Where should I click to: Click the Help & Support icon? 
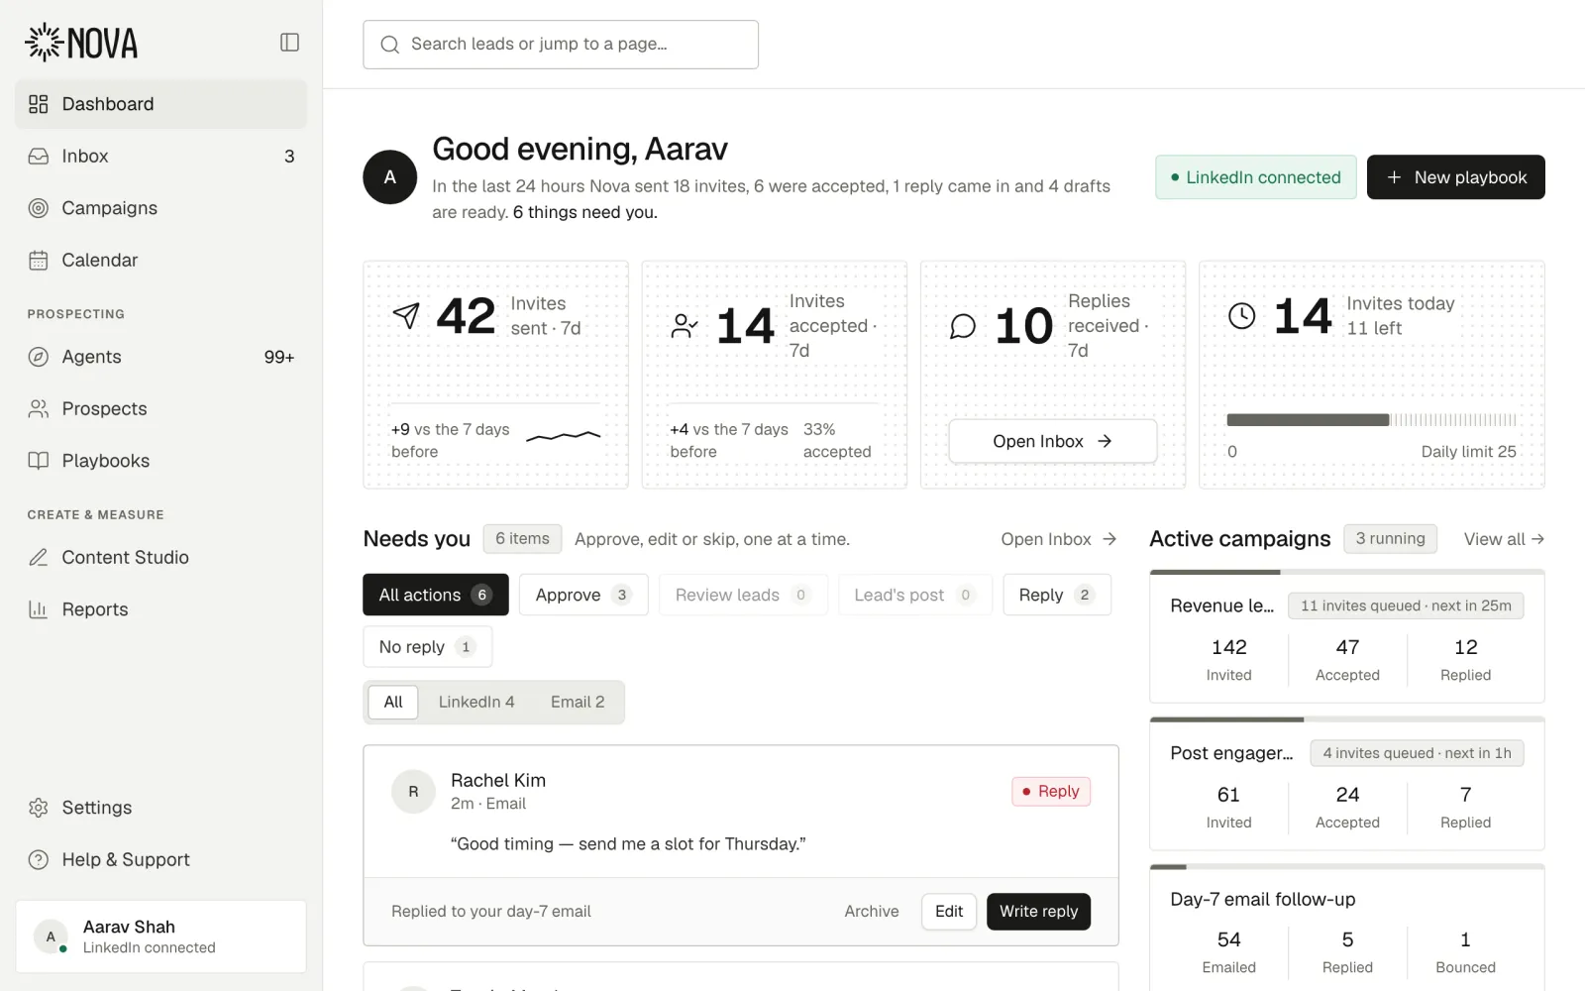click(x=39, y=859)
